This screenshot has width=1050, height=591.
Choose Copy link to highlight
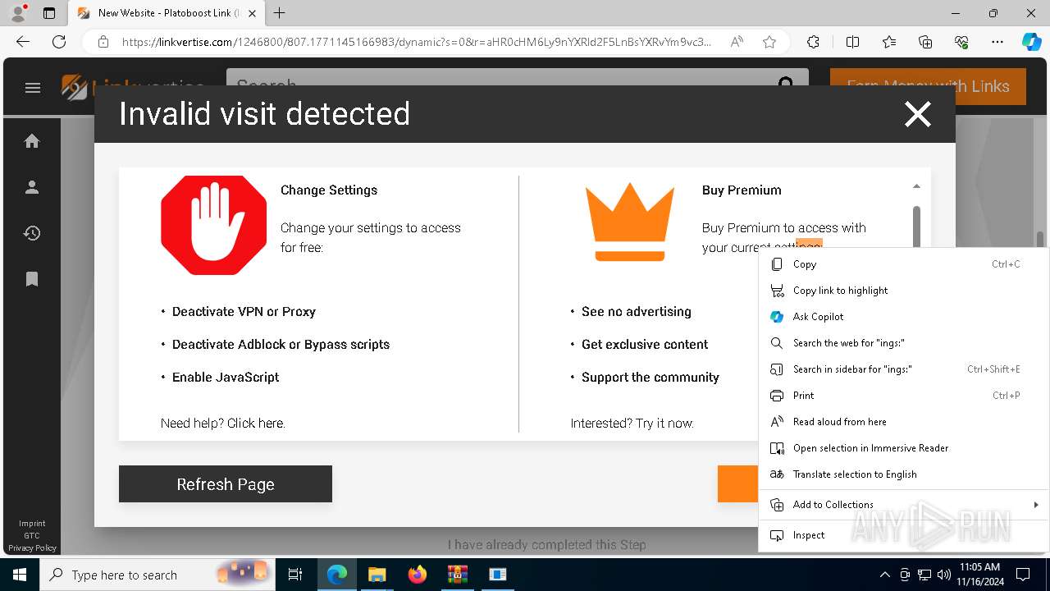pos(904,291)
